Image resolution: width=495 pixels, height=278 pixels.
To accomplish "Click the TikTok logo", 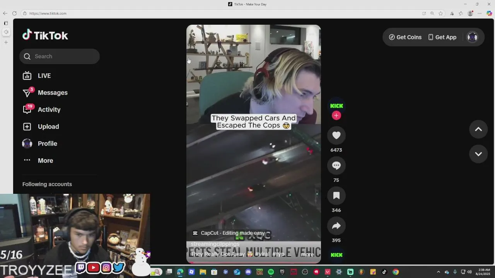I will [45, 36].
